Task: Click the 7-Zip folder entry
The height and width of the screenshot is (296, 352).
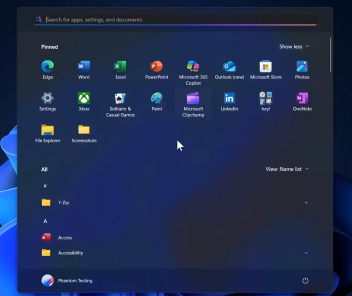Action: tap(175, 203)
